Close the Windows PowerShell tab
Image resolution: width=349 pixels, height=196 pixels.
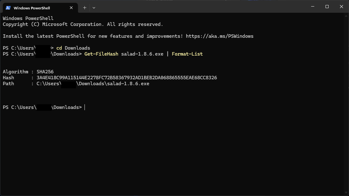[x=71, y=8]
